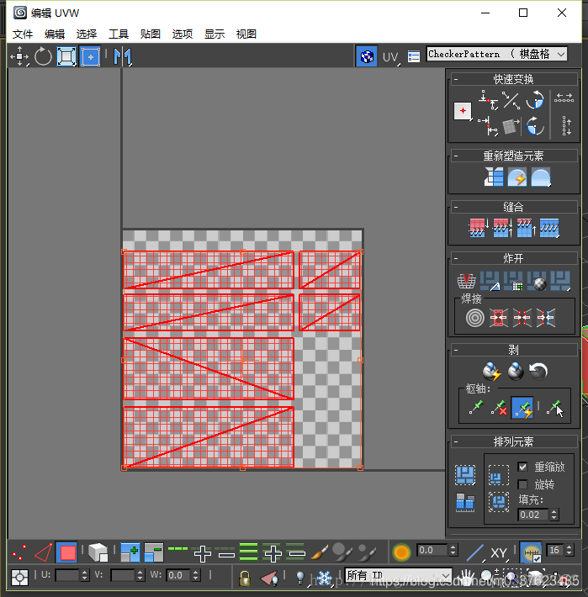Click the Set Pivot icon in 快速变换
Screen dimensions: 588x597
coord(463,111)
